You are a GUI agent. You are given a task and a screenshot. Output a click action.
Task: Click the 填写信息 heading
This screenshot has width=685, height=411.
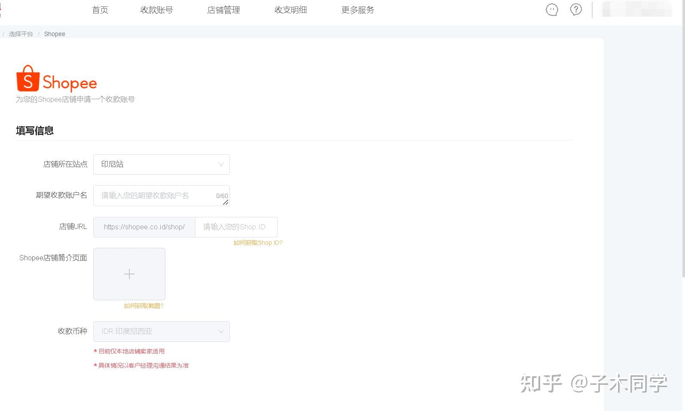click(x=35, y=131)
